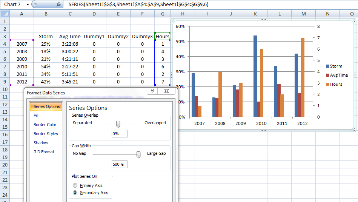Click the Series Overlap 0% input box

(x=120, y=134)
